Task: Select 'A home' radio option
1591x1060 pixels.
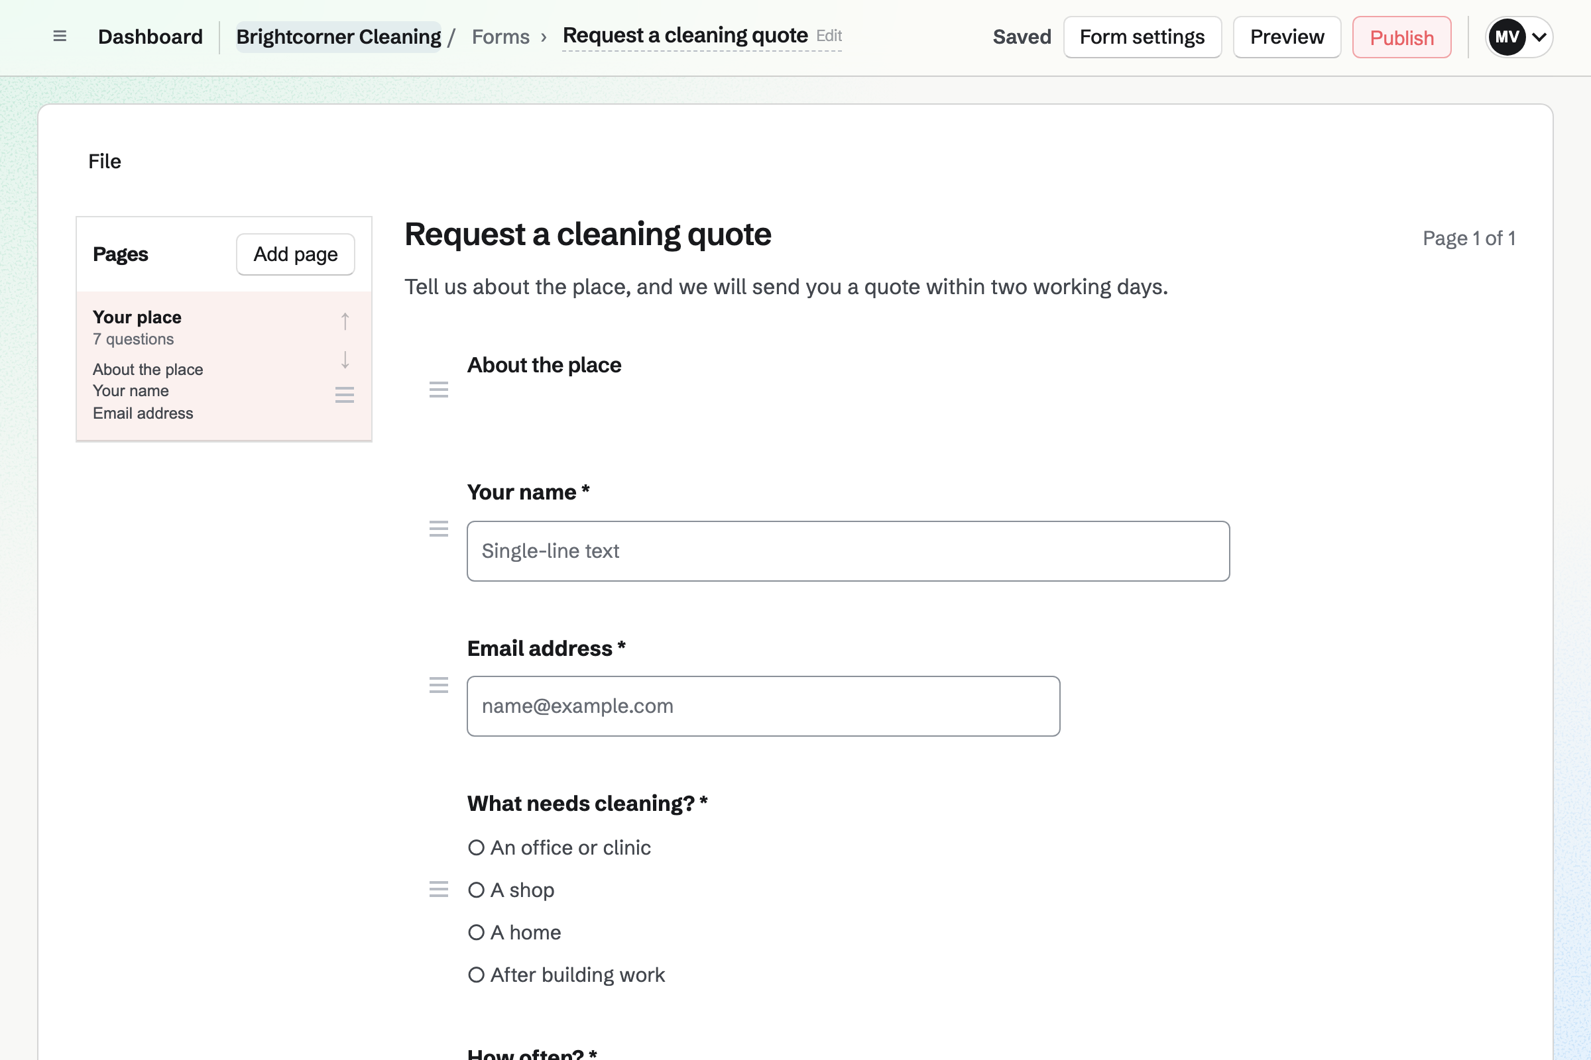Action: [476, 933]
